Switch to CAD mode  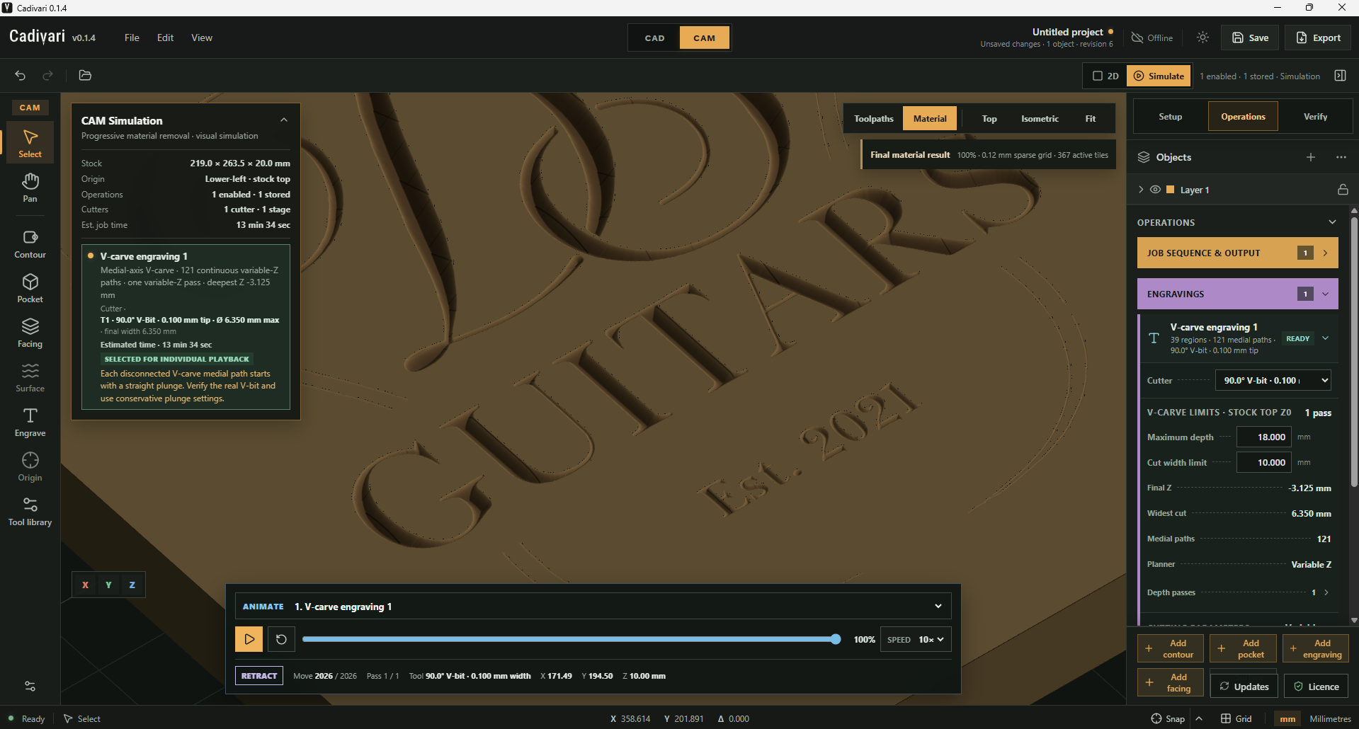pos(654,38)
